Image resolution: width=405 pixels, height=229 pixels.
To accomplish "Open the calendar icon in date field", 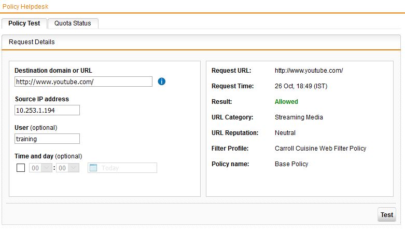I will click(93, 168).
